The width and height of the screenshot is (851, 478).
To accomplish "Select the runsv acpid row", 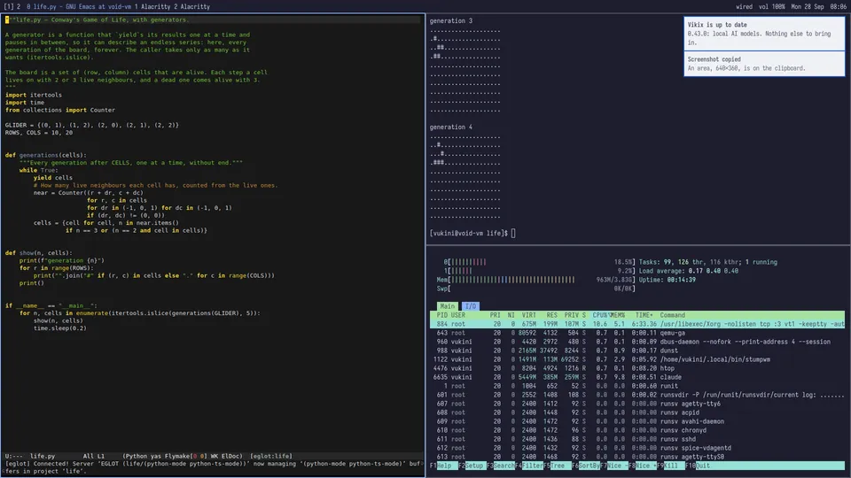I will tap(637, 412).
